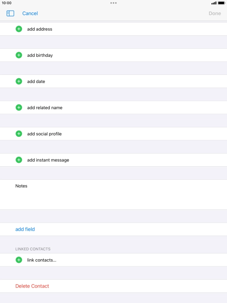Tap the Notes text field

click(x=113, y=195)
